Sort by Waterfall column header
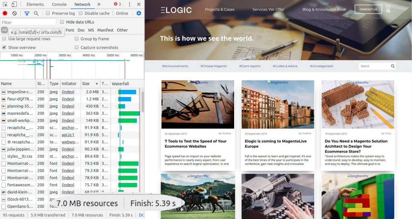This screenshot has width=412, height=219. [x=127, y=84]
